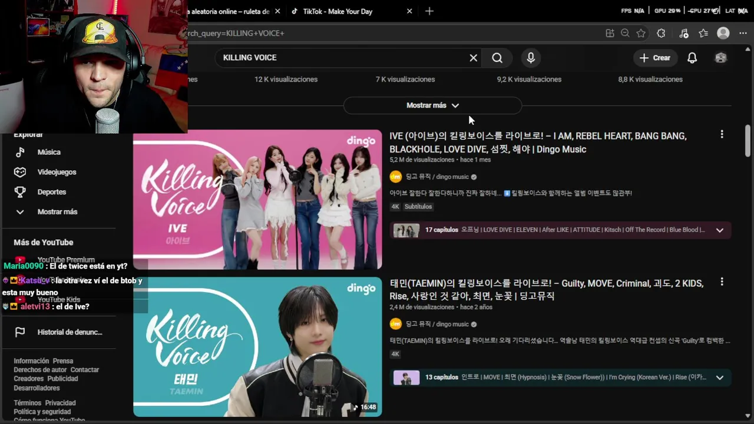Open YouTube notifications bell
This screenshot has width=754, height=424.
point(692,58)
